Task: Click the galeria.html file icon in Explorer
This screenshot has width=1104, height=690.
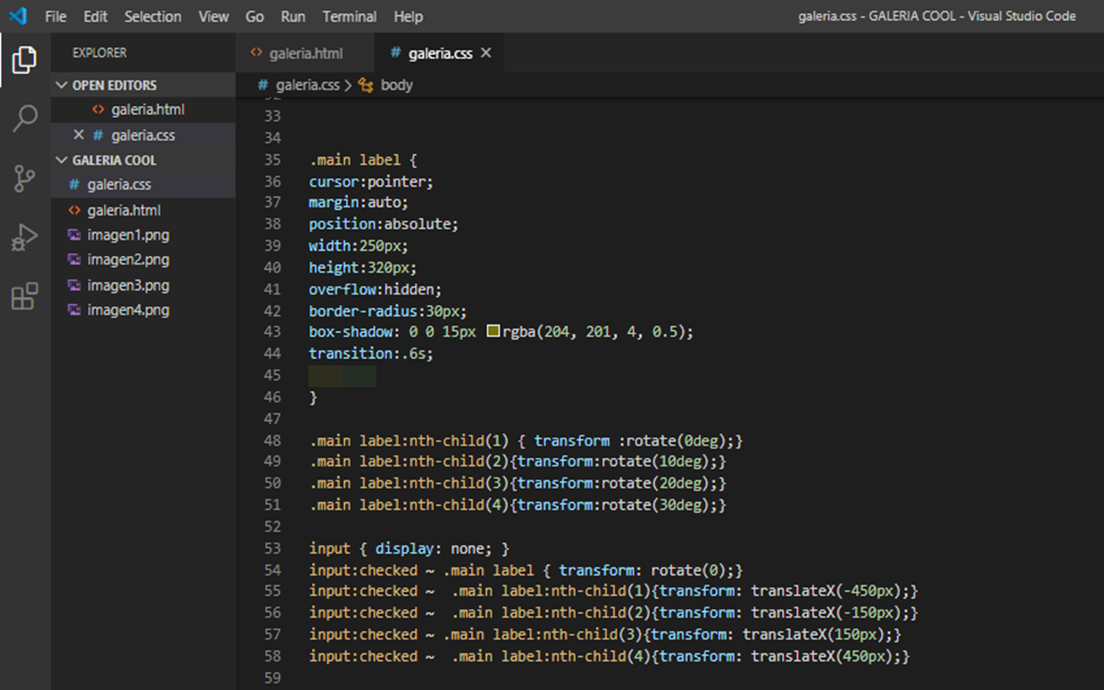Action: click(x=74, y=210)
